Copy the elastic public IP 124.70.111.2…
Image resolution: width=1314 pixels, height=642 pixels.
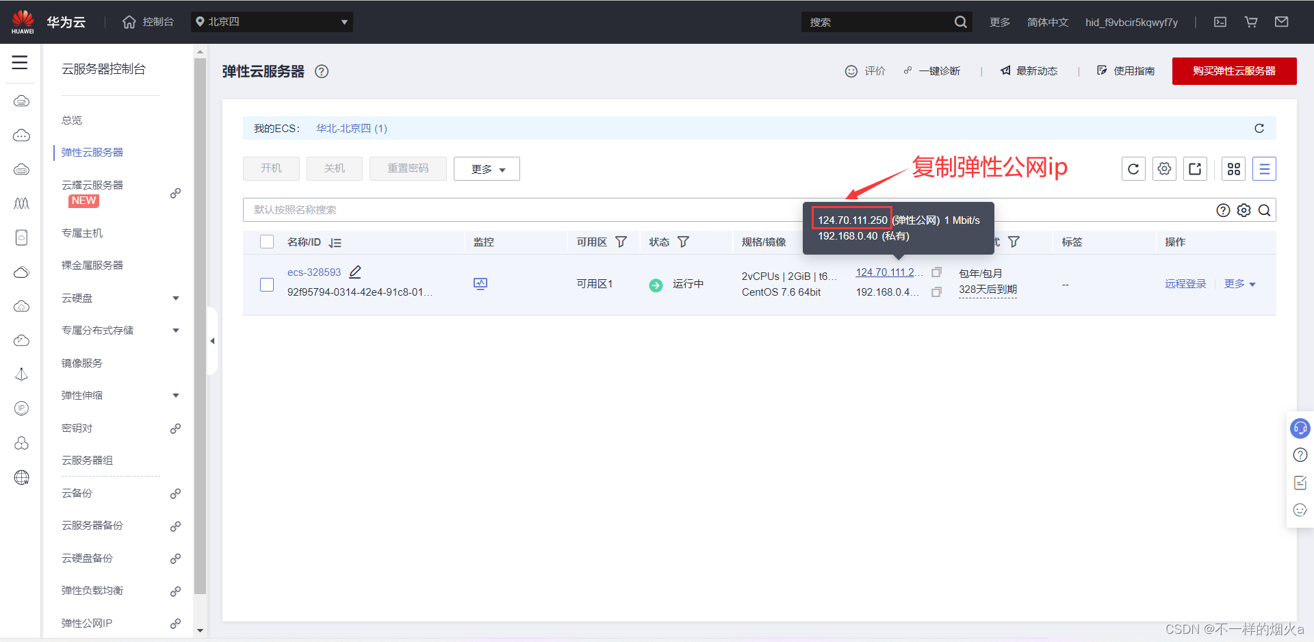[x=937, y=272]
